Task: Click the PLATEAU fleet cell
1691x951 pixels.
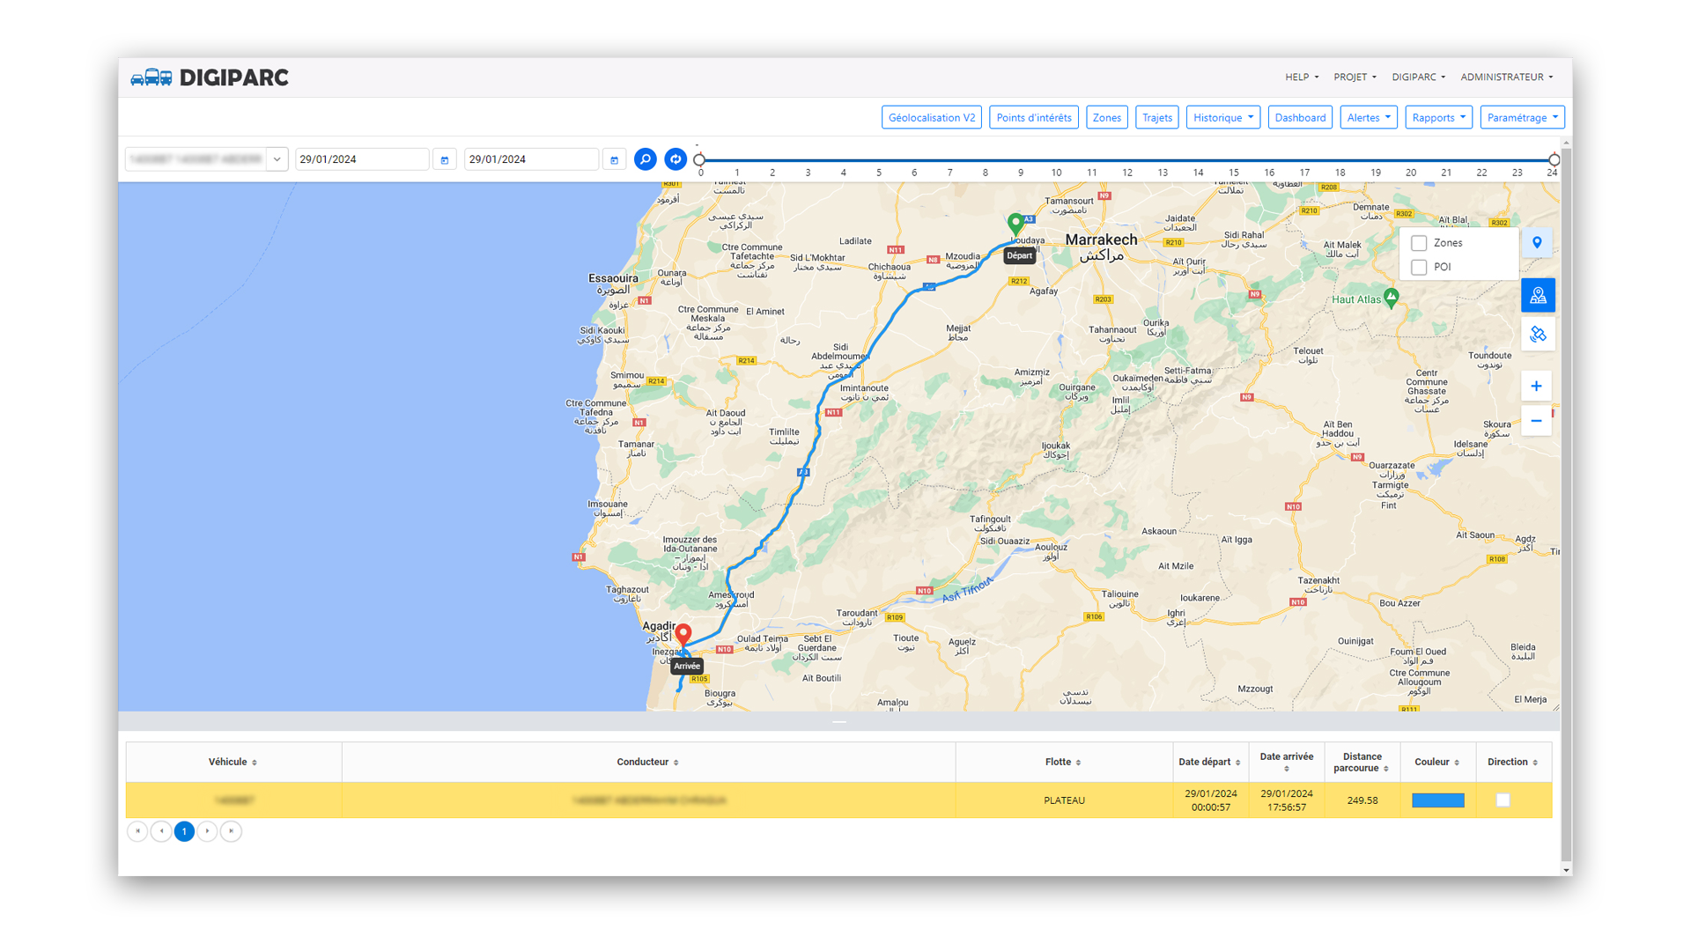Action: pyautogui.click(x=1064, y=800)
